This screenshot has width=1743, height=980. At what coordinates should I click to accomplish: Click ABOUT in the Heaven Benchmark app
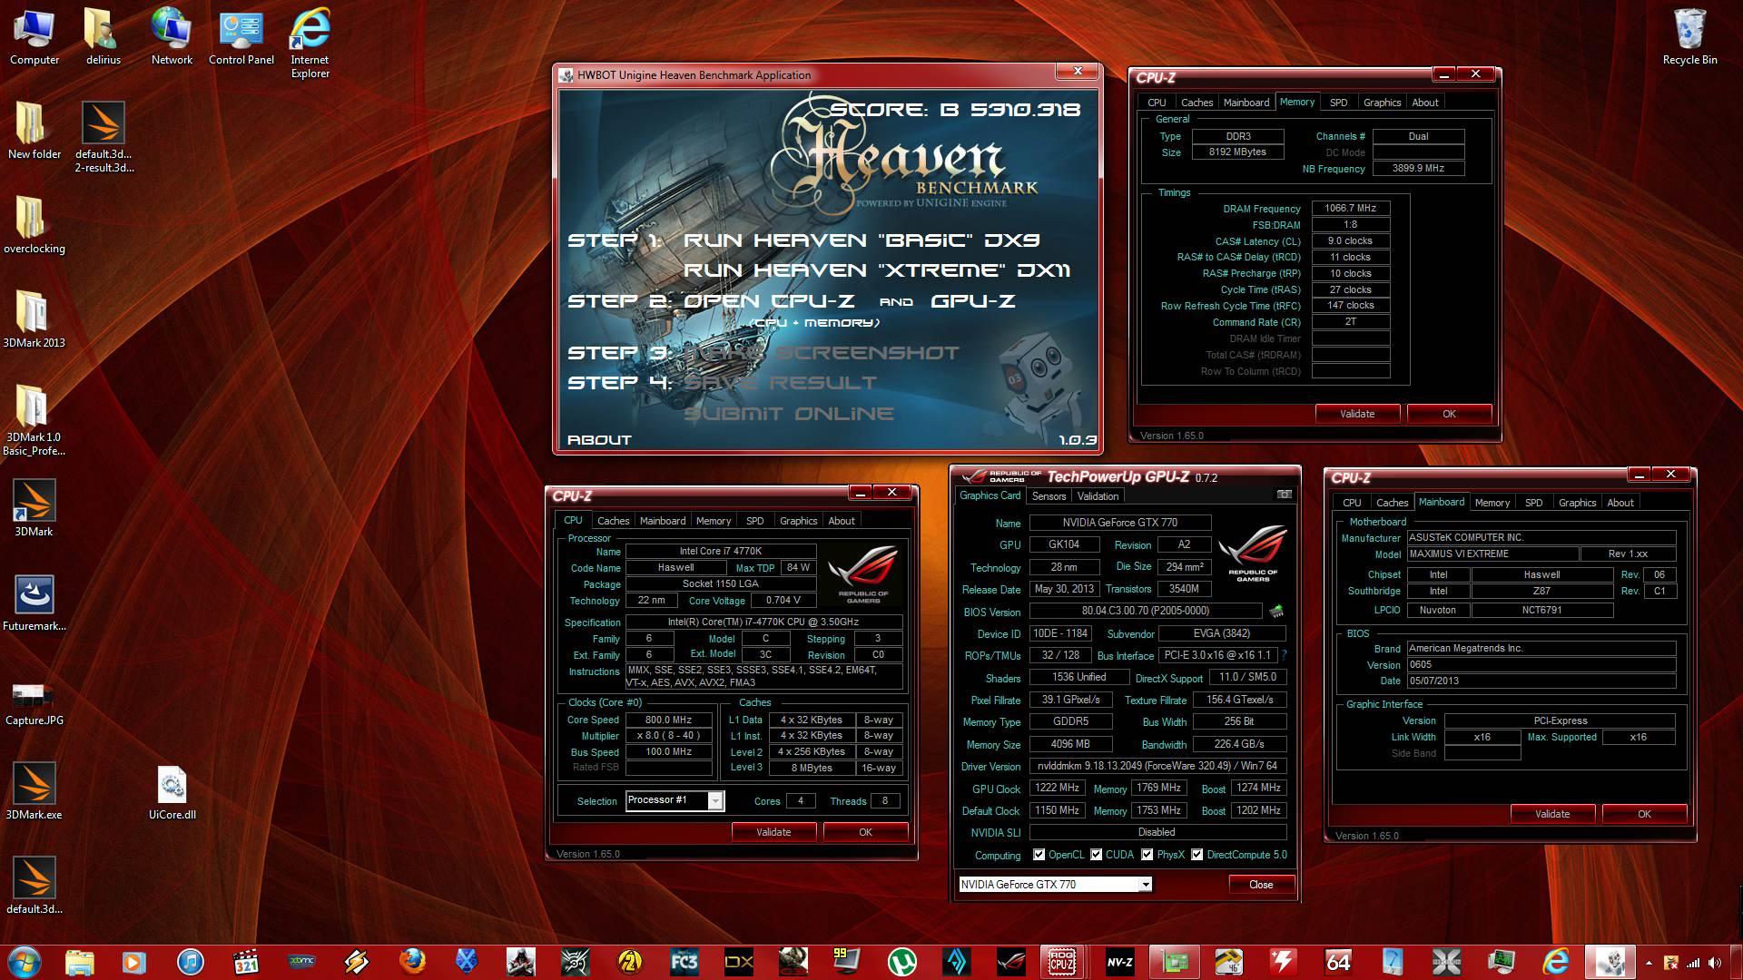599,440
